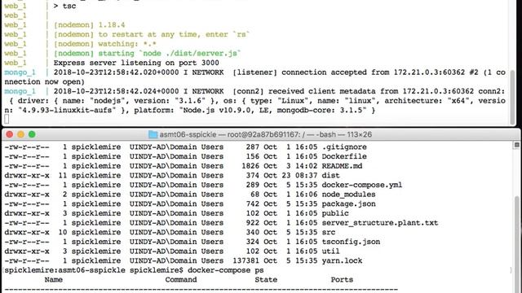
Task: Click the red close button of bash window
Action: tap(10, 134)
